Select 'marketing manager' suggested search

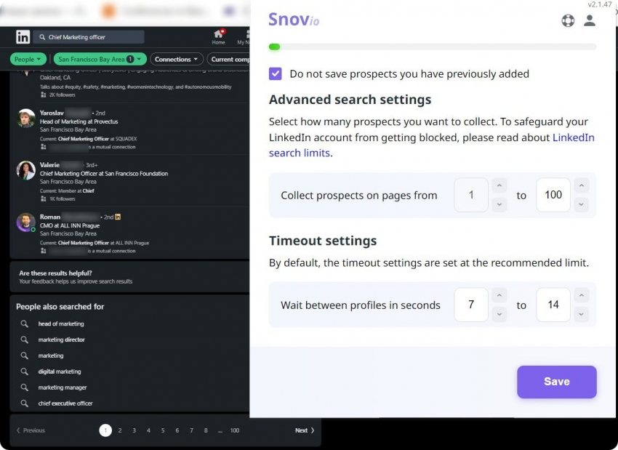[x=63, y=387]
